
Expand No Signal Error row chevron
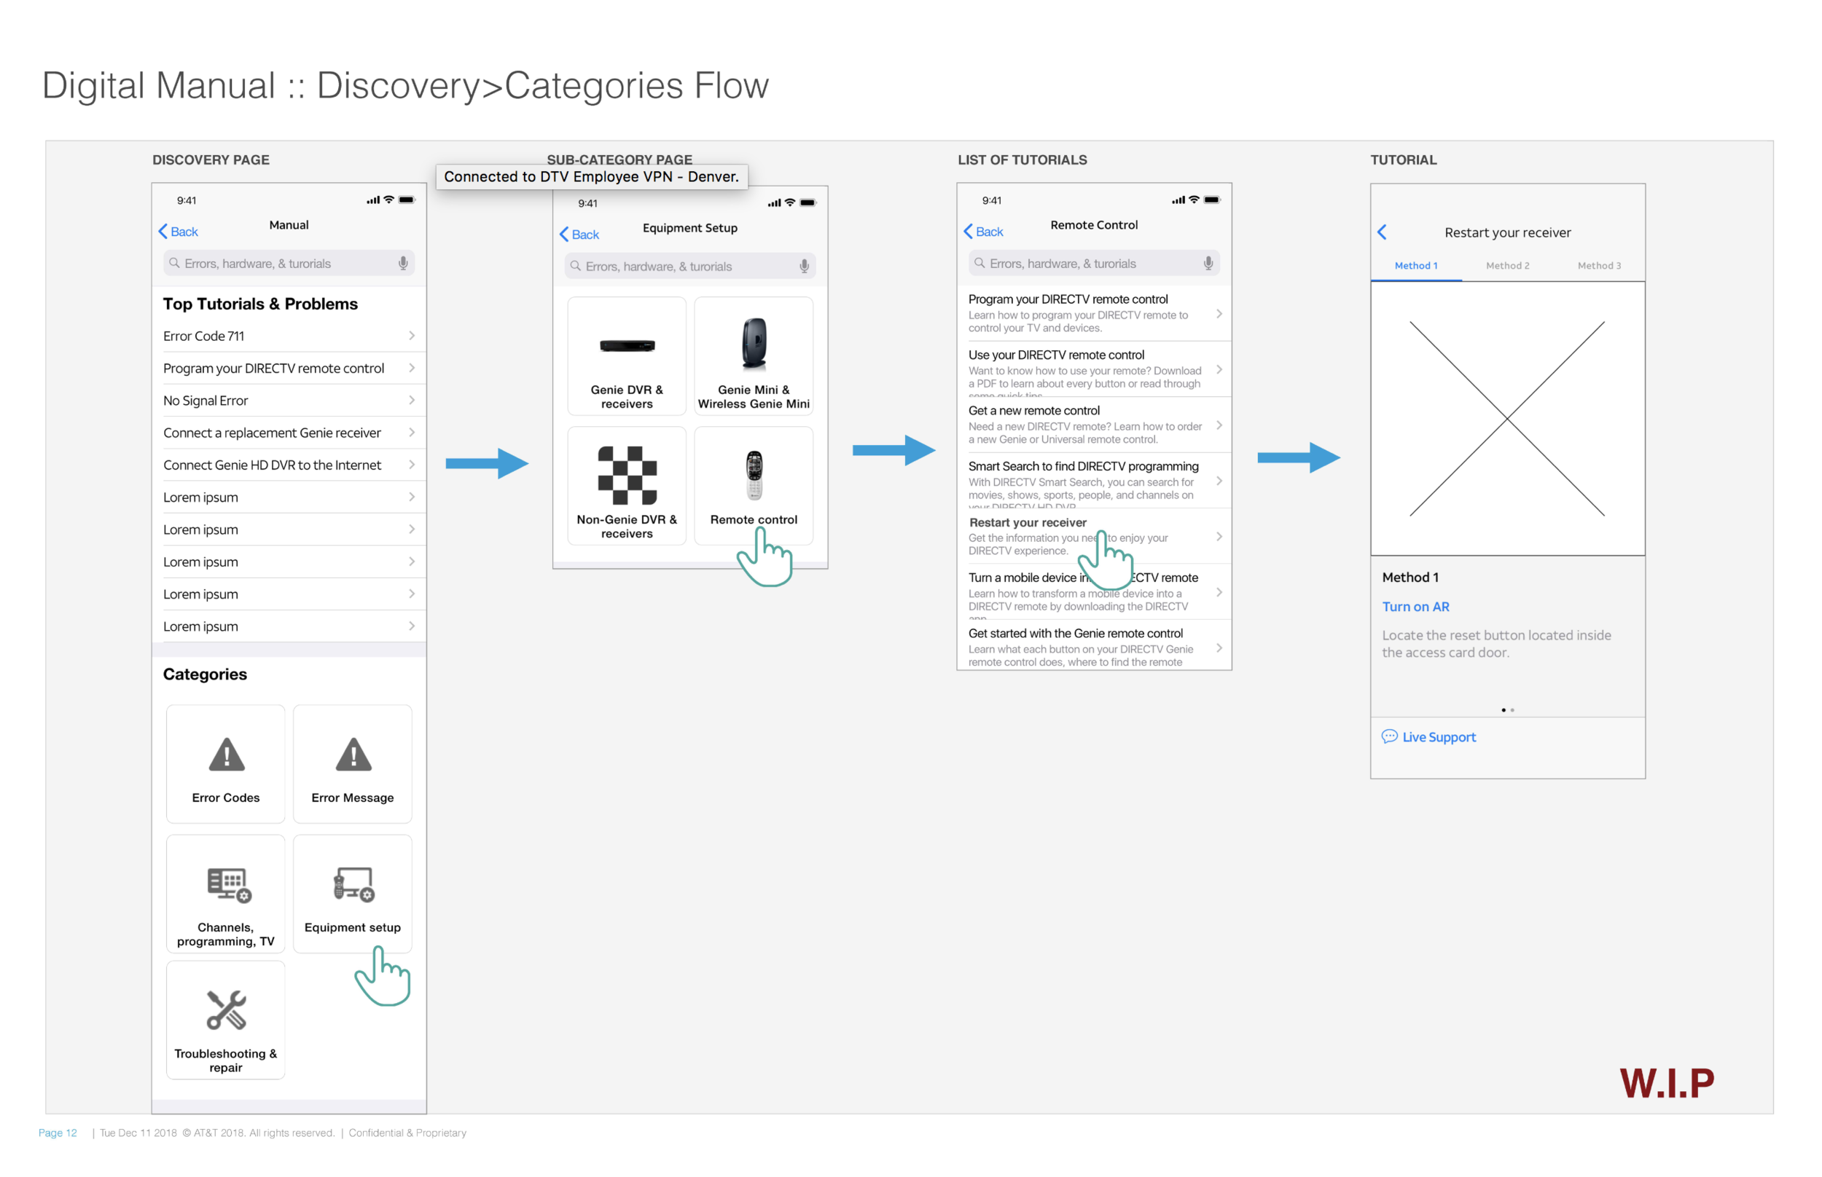(411, 401)
